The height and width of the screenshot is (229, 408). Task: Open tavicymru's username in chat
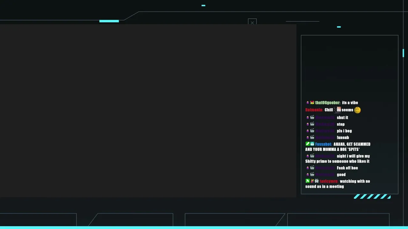(x=328, y=181)
